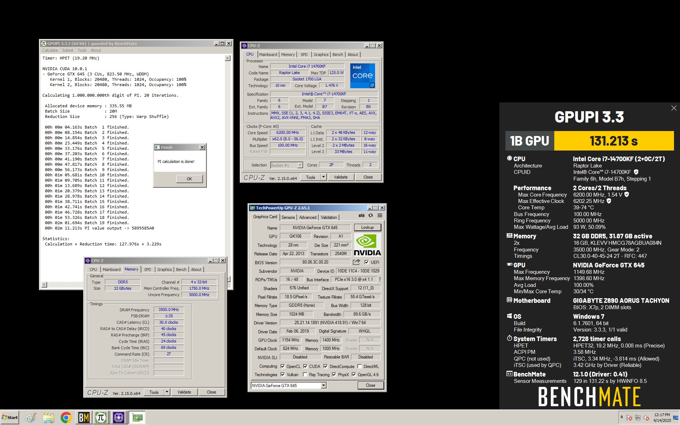The width and height of the screenshot is (680, 425).
Task: Click the CPU-Z Name field Intel Core i7 14700KF
Action: 307,66
